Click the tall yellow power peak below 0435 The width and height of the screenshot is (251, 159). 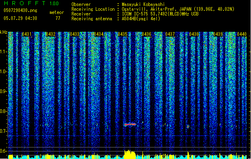click(x=130, y=154)
